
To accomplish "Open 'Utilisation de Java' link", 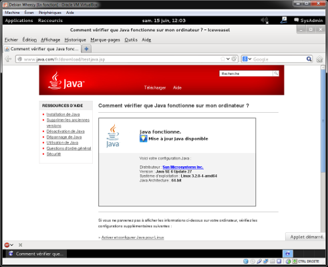I will point(62,143).
